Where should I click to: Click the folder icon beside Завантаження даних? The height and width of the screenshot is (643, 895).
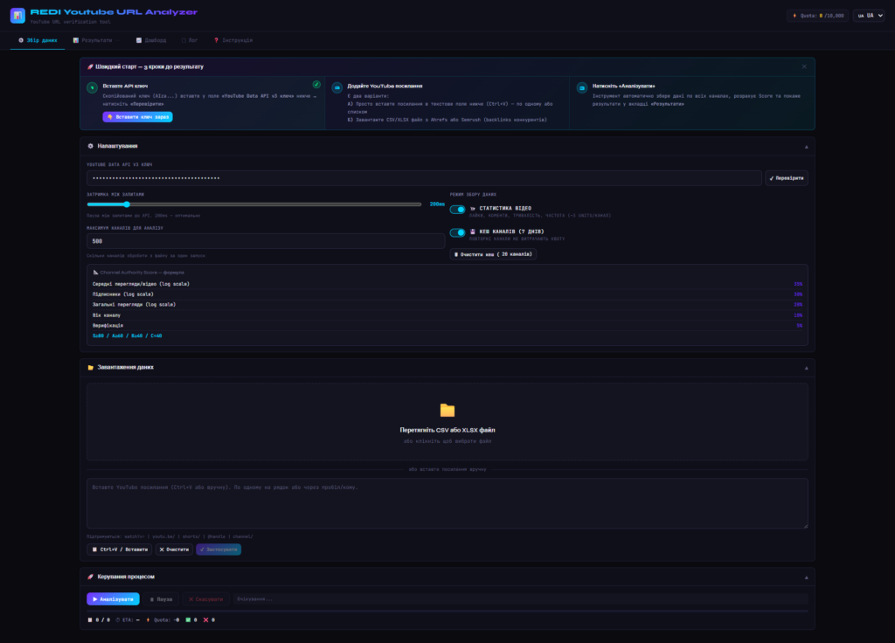coord(91,367)
